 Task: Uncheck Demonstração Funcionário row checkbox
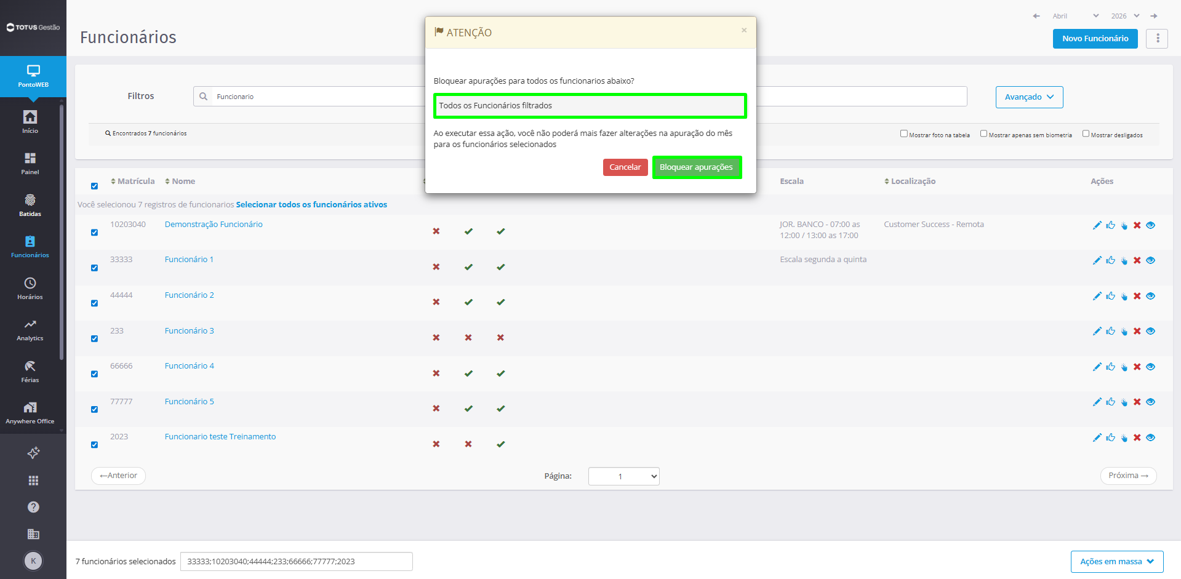click(94, 233)
